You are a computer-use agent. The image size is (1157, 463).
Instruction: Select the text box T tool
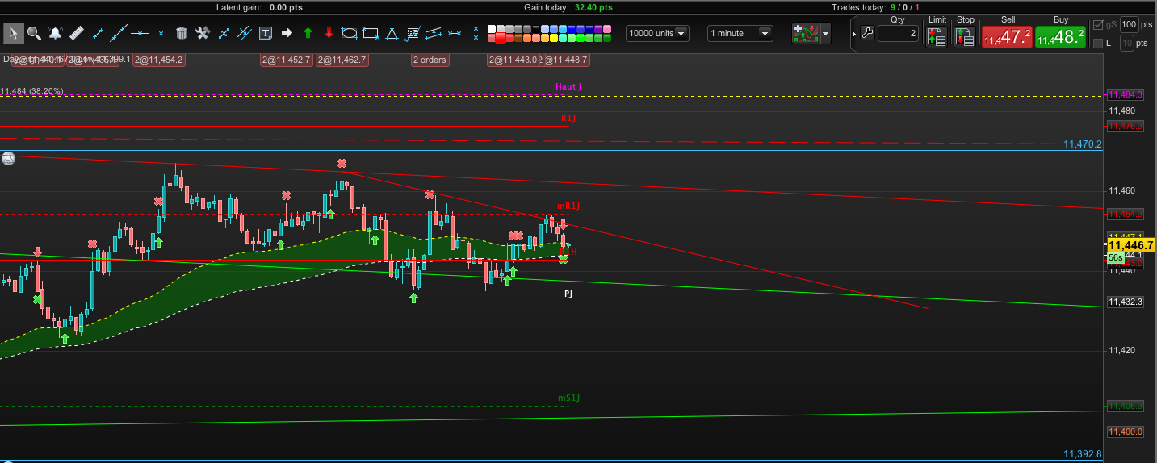point(266,33)
